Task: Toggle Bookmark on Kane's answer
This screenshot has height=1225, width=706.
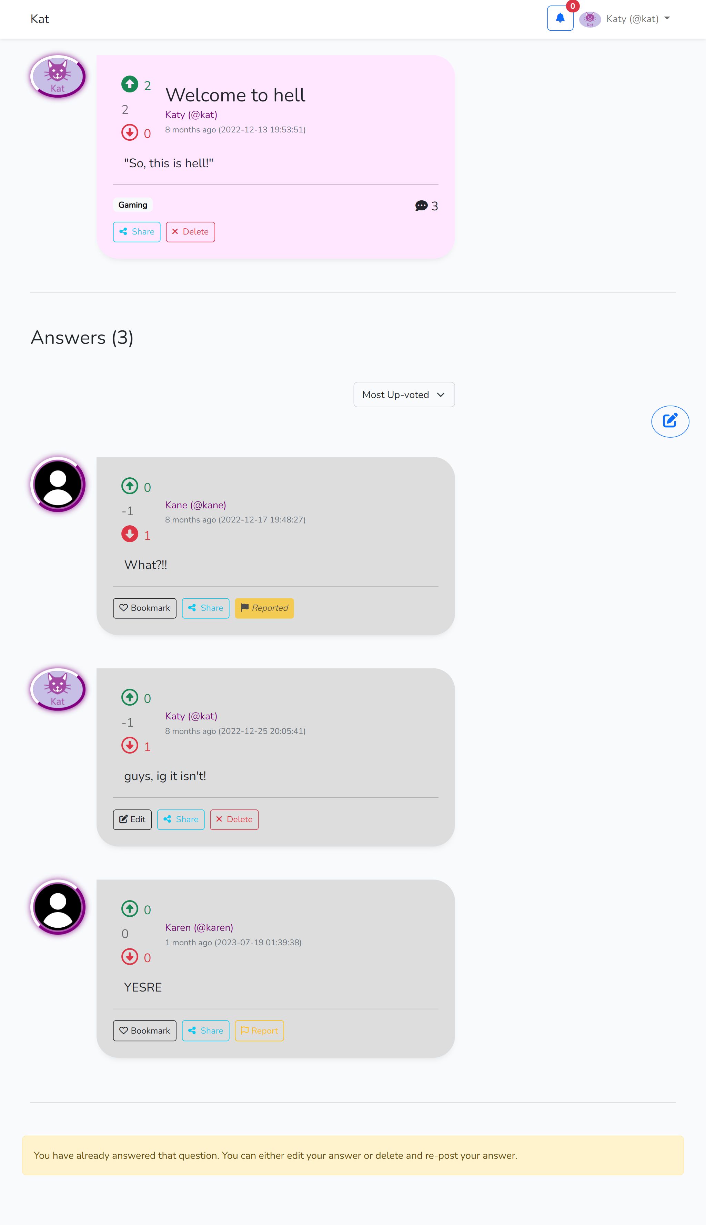Action: [144, 608]
